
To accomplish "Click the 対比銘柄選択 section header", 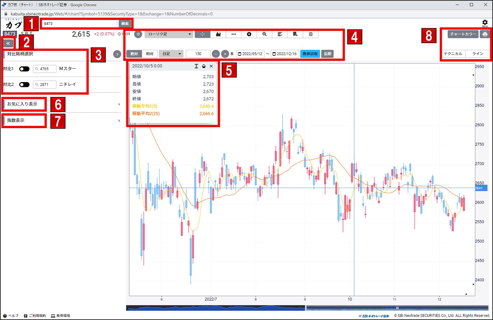I will (x=20, y=54).
